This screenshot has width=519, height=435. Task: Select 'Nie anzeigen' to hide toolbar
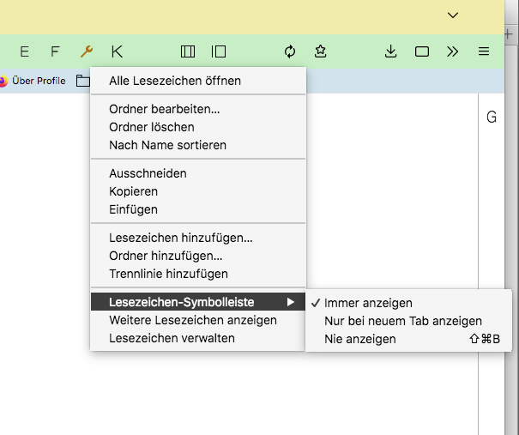pos(359,339)
